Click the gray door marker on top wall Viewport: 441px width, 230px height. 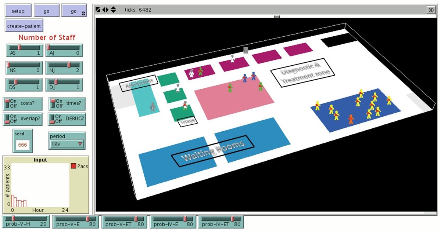(x=245, y=50)
